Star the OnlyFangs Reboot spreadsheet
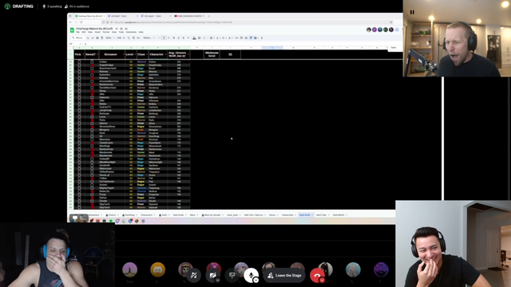Screen dimensions: 511x287 coord(117,29)
